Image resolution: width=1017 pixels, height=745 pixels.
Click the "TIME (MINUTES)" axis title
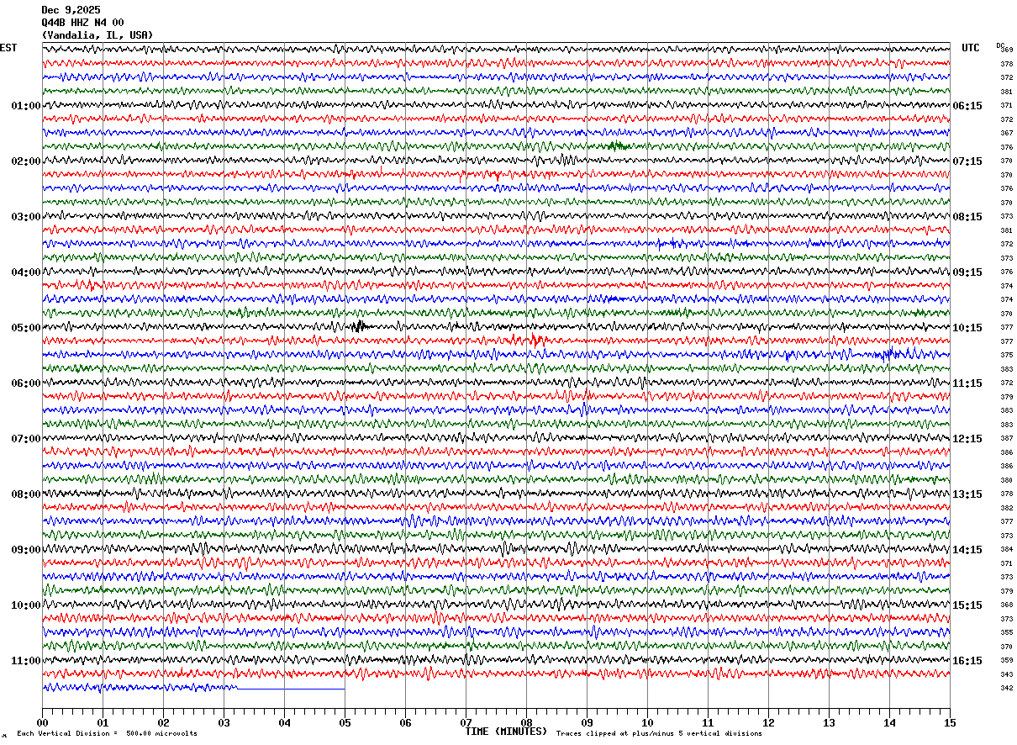(x=506, y=732)
